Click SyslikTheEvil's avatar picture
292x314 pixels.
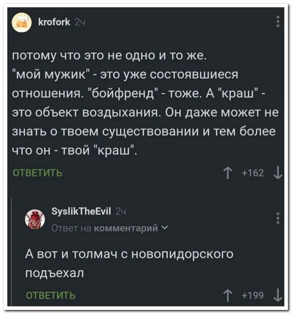coord(34,220)
